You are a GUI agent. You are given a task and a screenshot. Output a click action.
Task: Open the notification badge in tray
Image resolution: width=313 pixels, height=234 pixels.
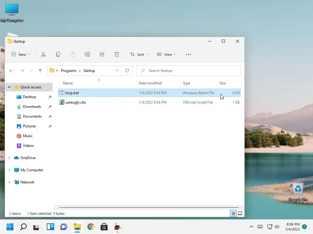304,227
